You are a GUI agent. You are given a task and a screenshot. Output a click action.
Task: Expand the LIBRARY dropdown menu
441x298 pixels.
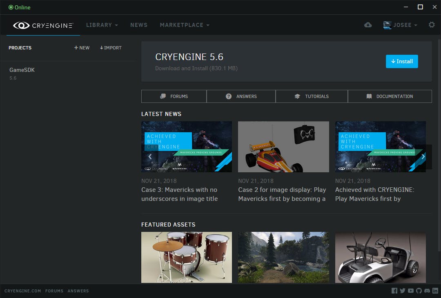[102, 25]
